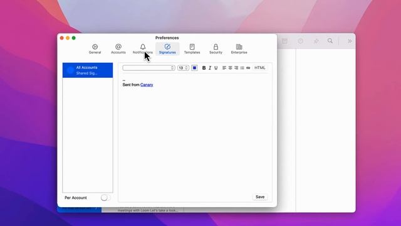Toggle underline formatting

click(216, 68)
